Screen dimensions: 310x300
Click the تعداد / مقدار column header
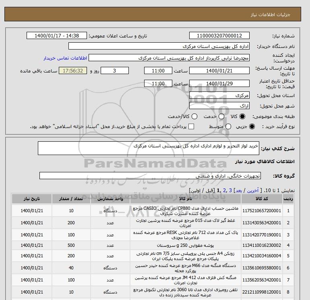coord(71,199)
